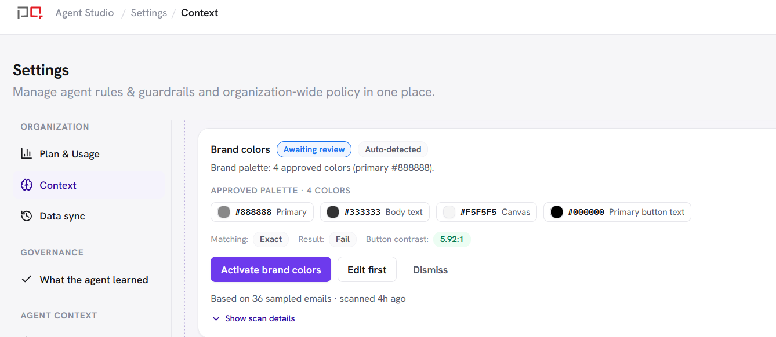Click the Fail result chip
Image resolution: width=776 pixels, height=337 pixels.
tap(343, 239)
